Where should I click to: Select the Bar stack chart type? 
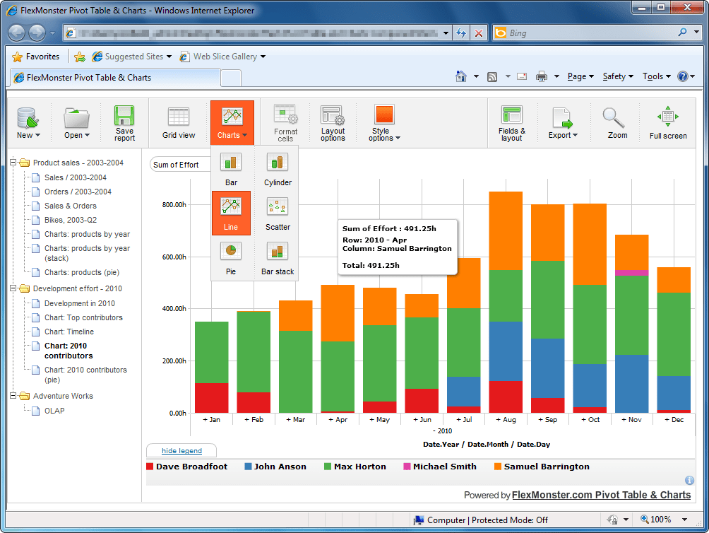point(277,256)
